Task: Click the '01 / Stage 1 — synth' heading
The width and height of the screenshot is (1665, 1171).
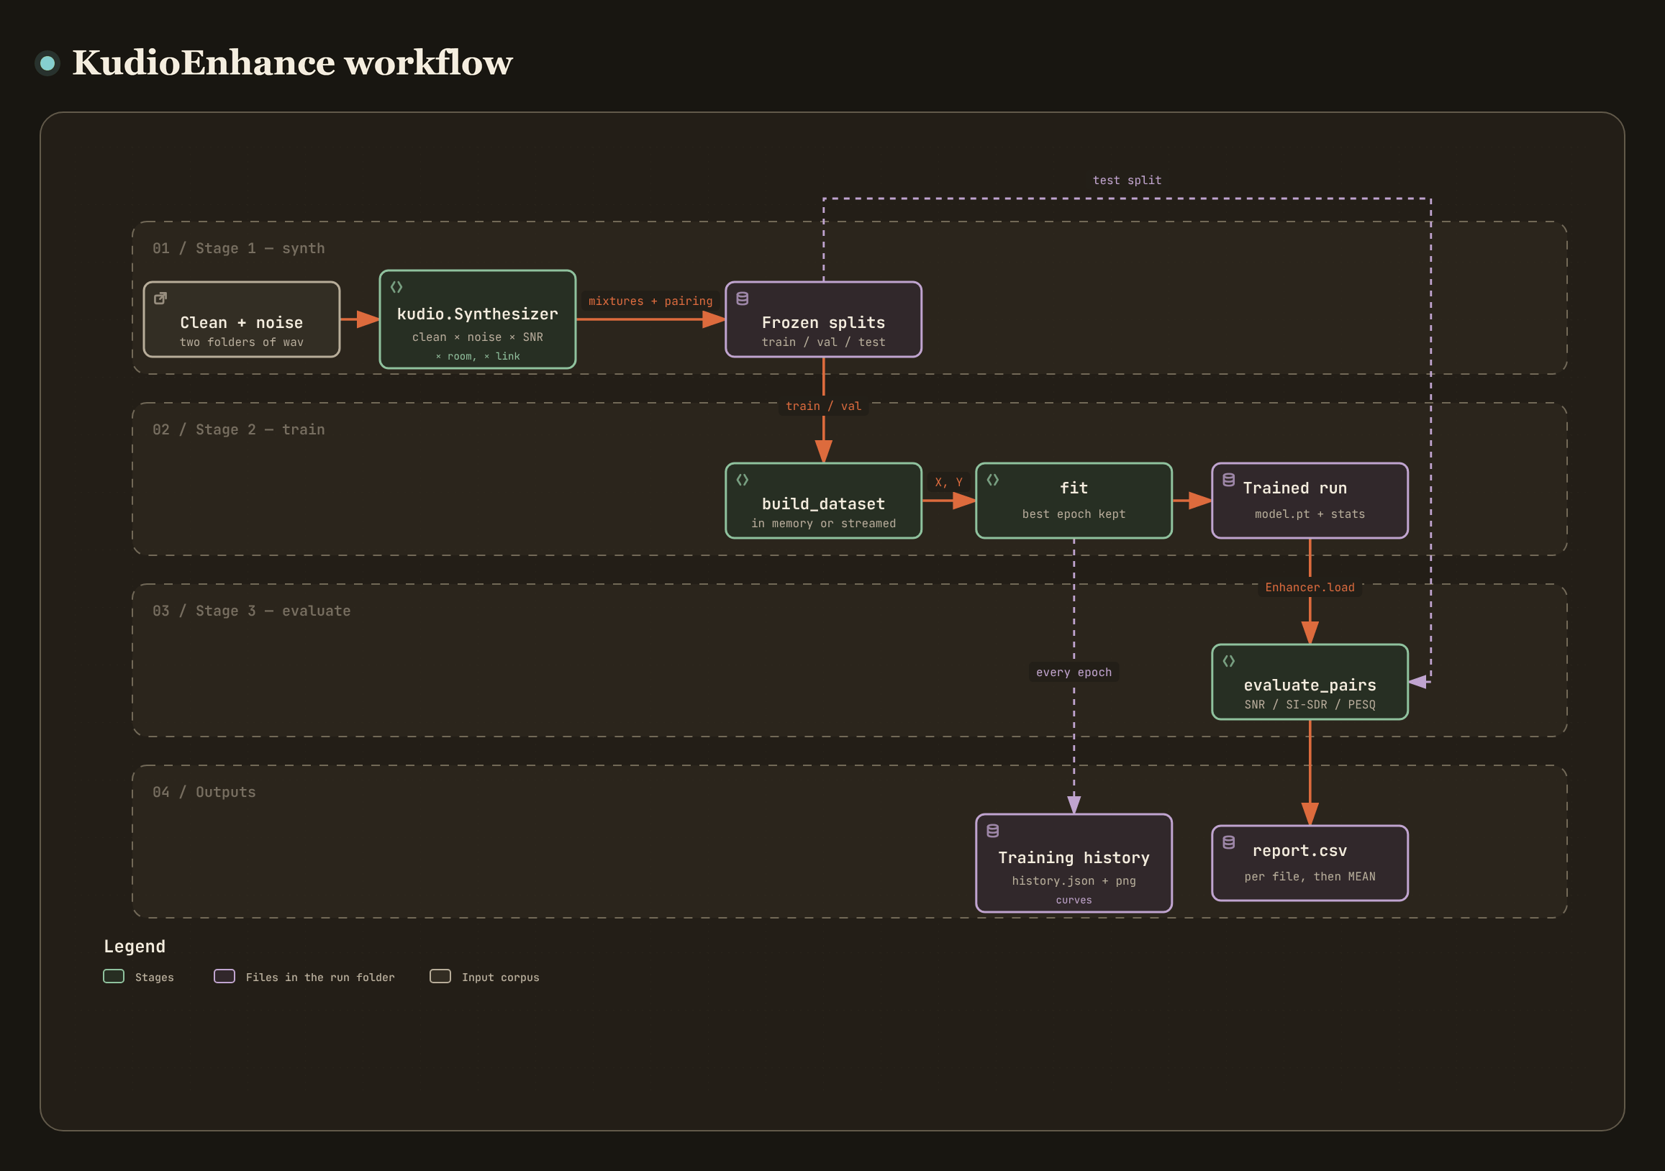Action: [239, 249]
